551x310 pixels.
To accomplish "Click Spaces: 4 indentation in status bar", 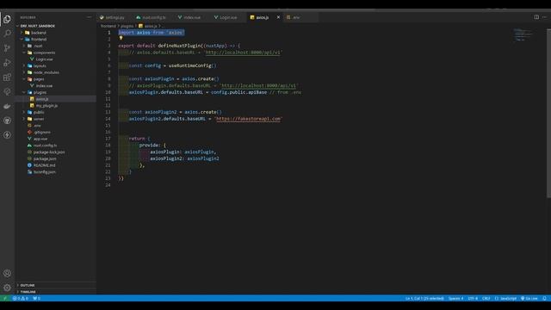I will (455, 299).
